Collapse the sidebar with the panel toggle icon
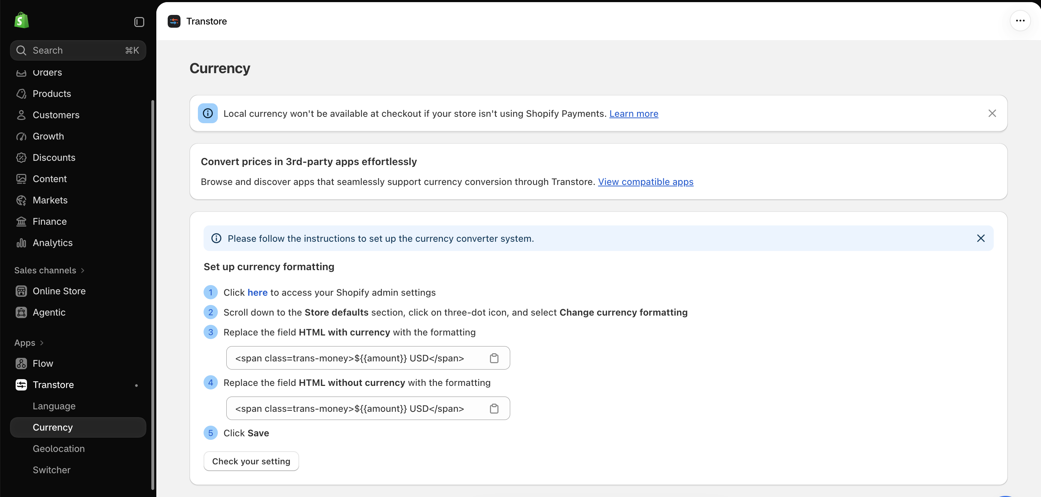The width and height of the screenshot is (1041, 497). pyautogui.click(x=139, y=22)
